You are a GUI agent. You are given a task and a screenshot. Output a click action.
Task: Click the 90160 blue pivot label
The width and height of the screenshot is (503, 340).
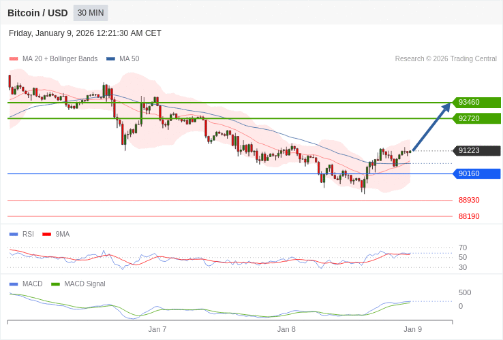[x=476, y=174]
